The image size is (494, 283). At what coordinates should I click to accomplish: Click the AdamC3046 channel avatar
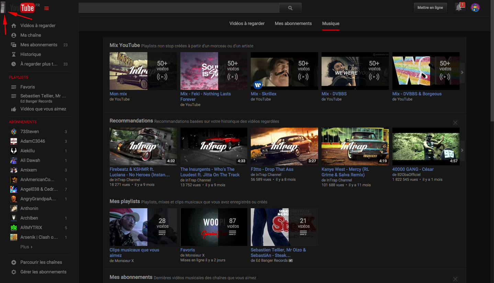tap(14, 141)
